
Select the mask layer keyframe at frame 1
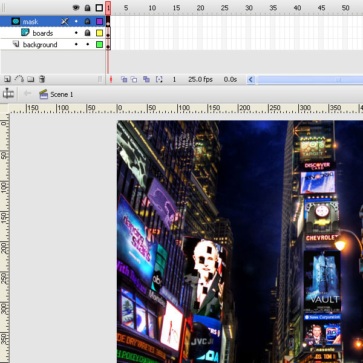108,22
